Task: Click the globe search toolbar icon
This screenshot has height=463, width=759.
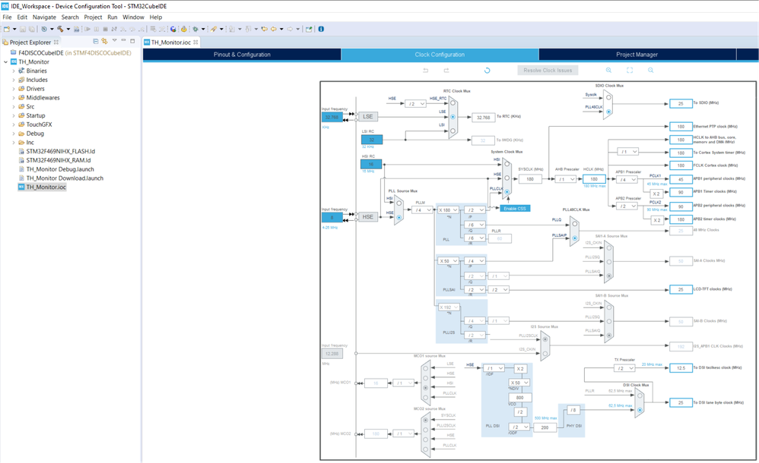Action: 173,29
